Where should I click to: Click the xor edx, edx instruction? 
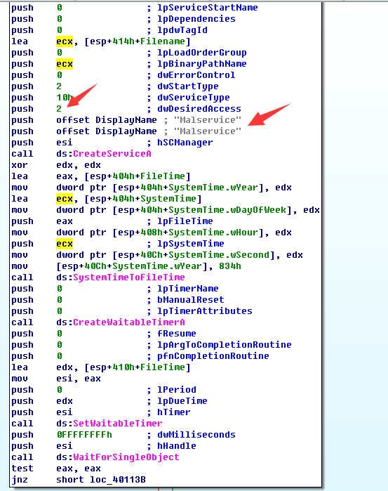pos(56,165)
